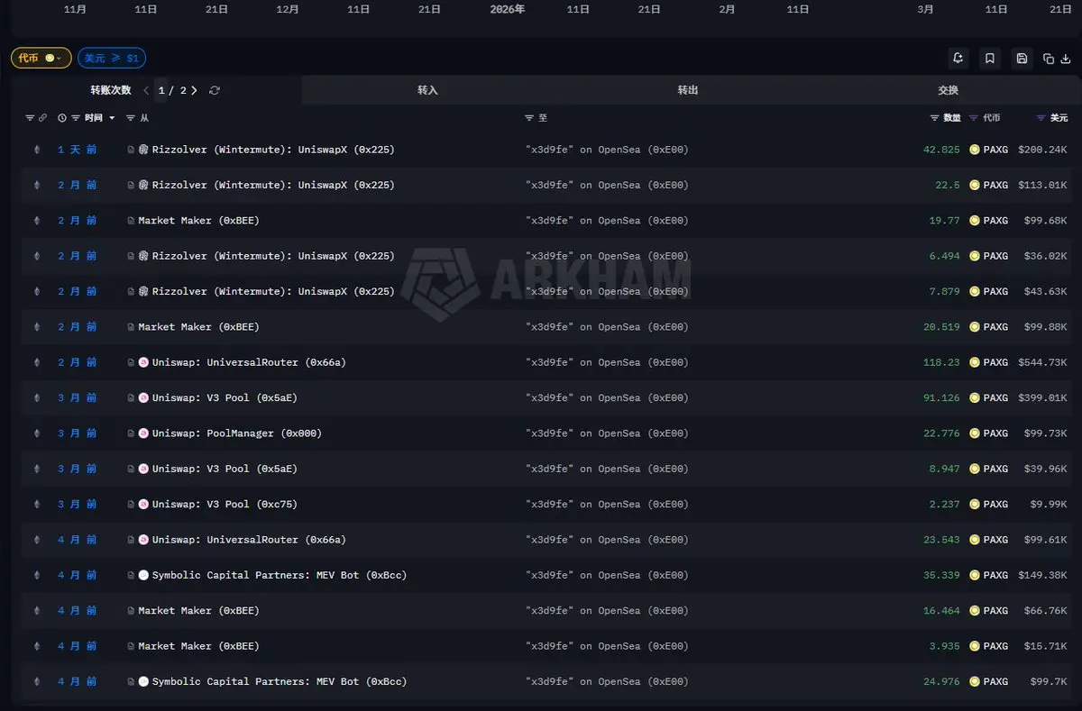The image size is (1082, 711).
Task: Bookmark this view with the bookmark icon
Action: point(990,59)
